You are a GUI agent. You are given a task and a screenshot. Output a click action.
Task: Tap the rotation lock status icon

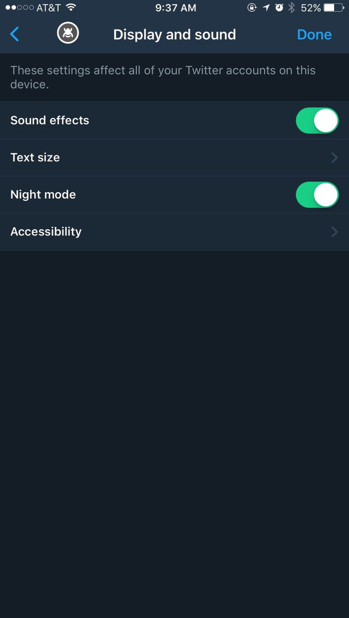(252, 8)
